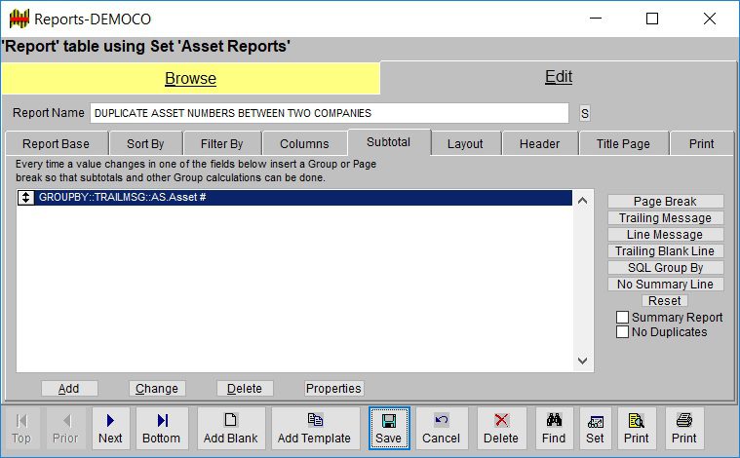740x458 pixels.
Task: Click the Trailing Message button
Action: (666, 218)
